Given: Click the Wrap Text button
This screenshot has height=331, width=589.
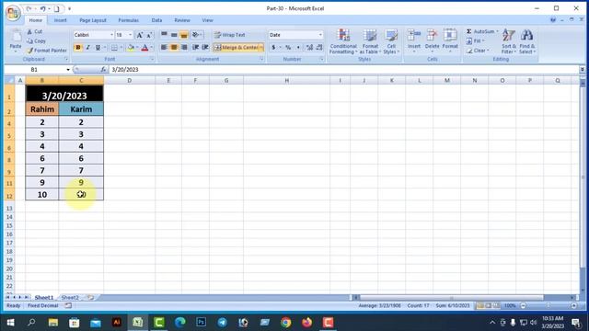Looking at the screenshot, I should [x=229, y=35].
